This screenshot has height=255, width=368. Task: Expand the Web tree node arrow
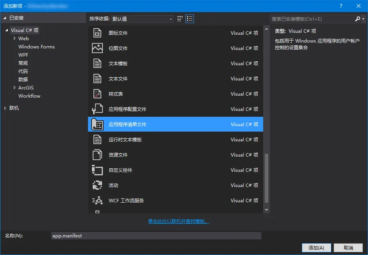14,38
